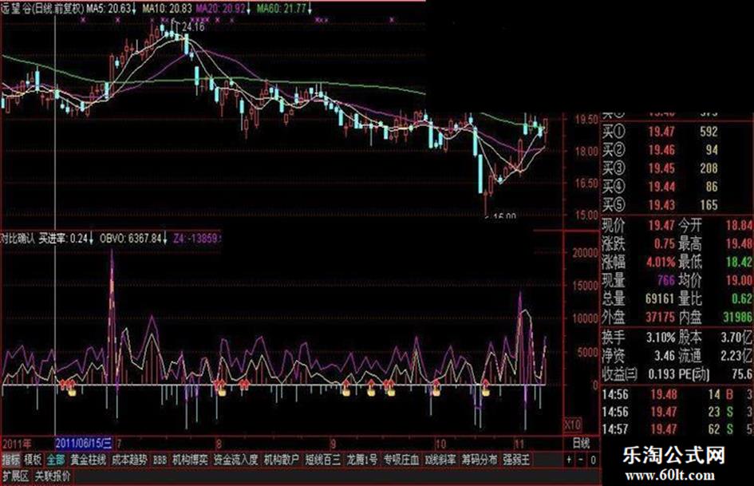Viewport: 754px width, 486px height.
Task: Open the 扩展区 panel tab
Action: coord(15,476)
